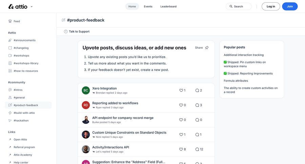
Task: Click the blue Join button
Action: [x=290, y=6]
